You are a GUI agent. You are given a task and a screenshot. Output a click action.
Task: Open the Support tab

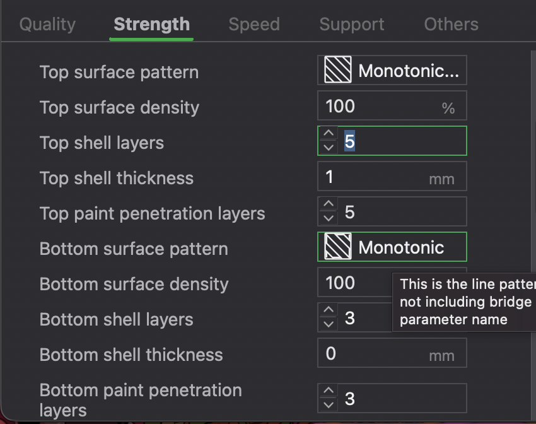[352, 25]
